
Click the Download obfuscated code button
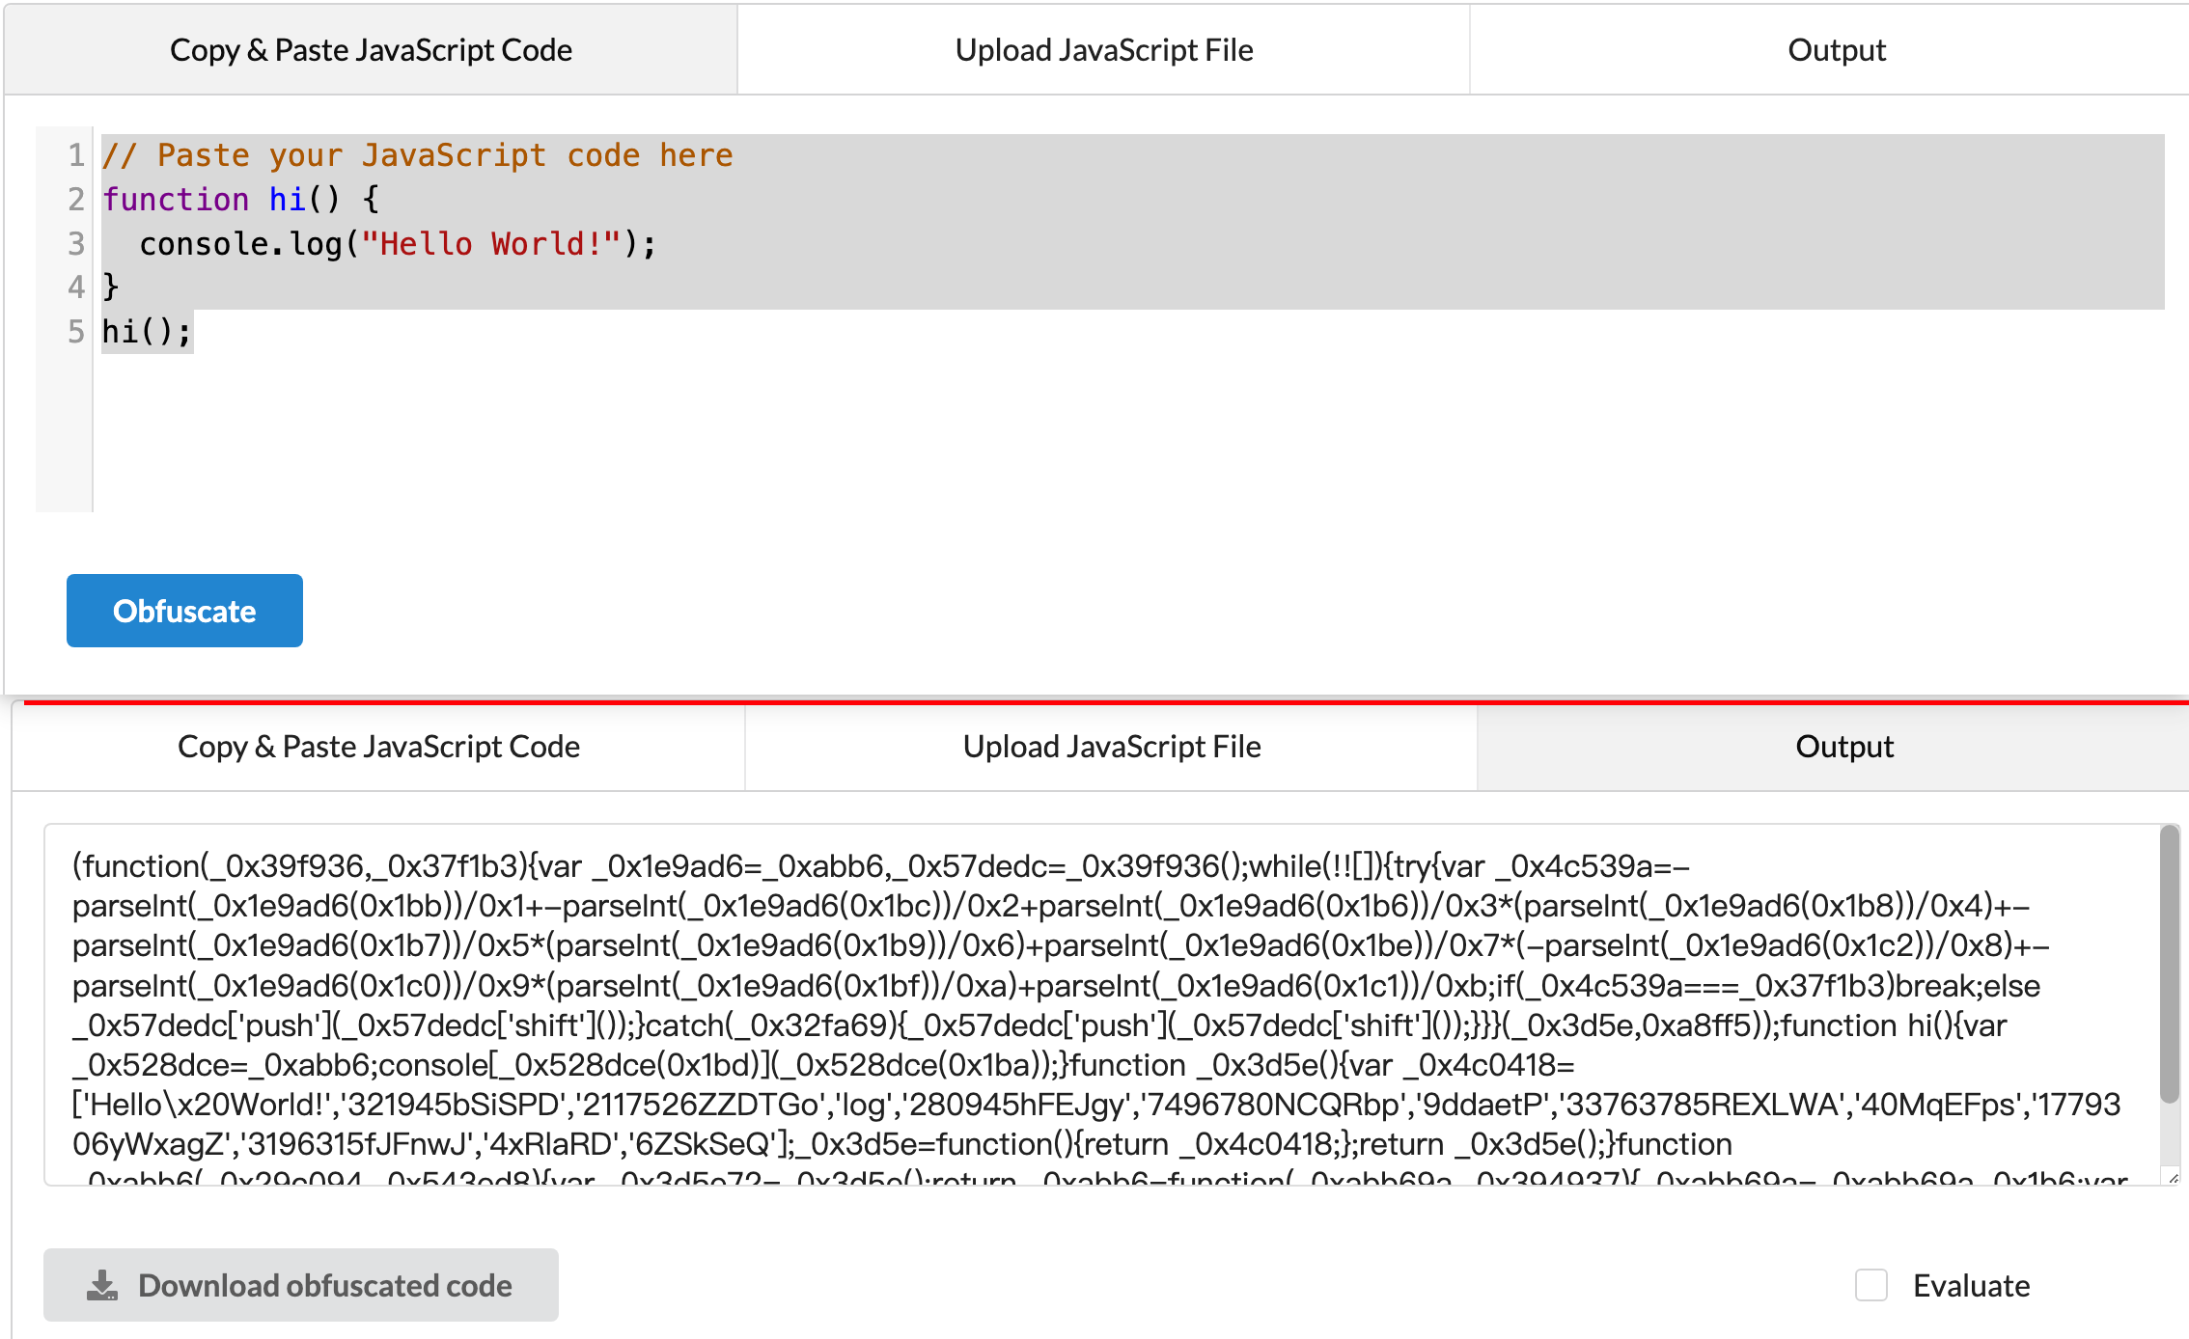pyautogui.click(x=300, y=1285)
